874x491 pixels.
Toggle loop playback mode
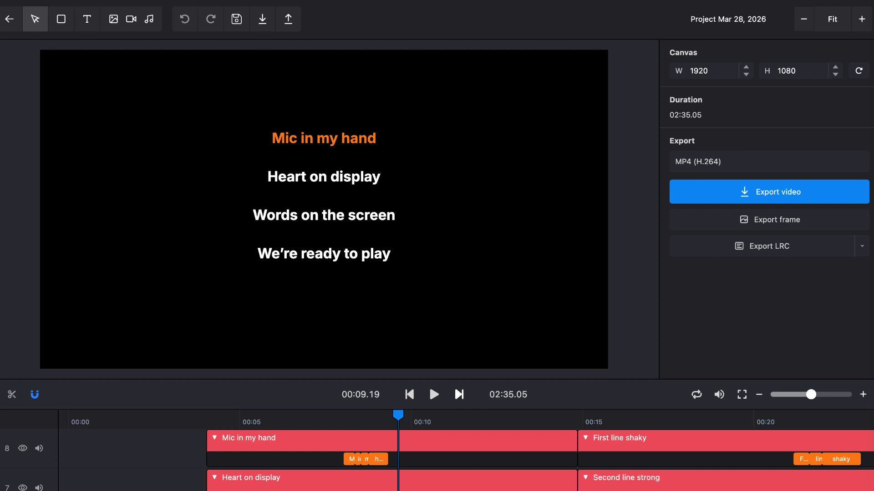696,394
